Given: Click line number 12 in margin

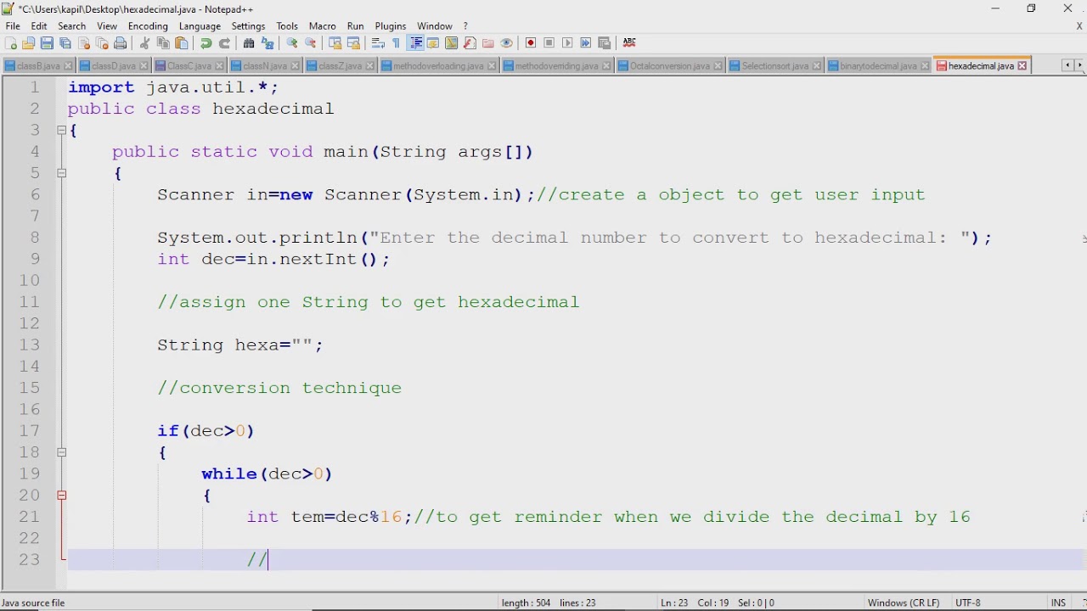Looking at the screenshot, I should (29, 323).
